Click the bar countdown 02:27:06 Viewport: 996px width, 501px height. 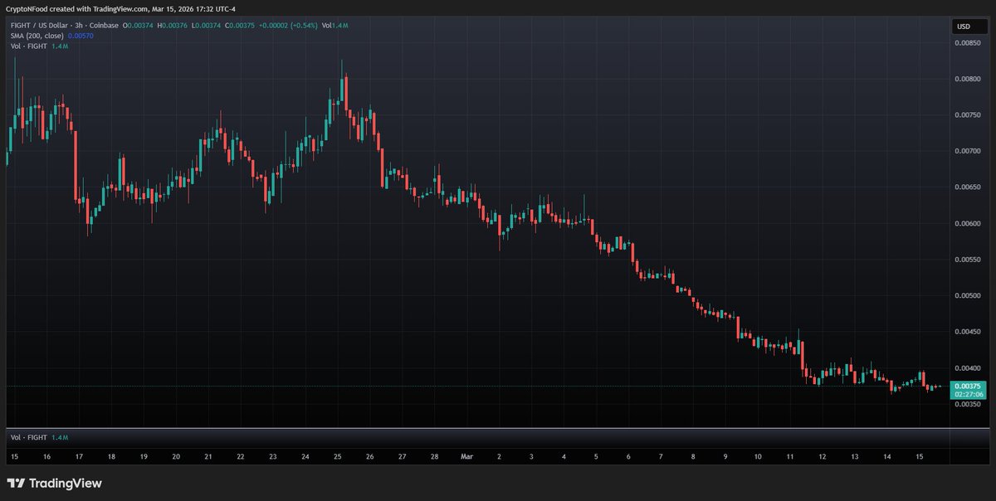pyautogui.click(x=968, y=395)
